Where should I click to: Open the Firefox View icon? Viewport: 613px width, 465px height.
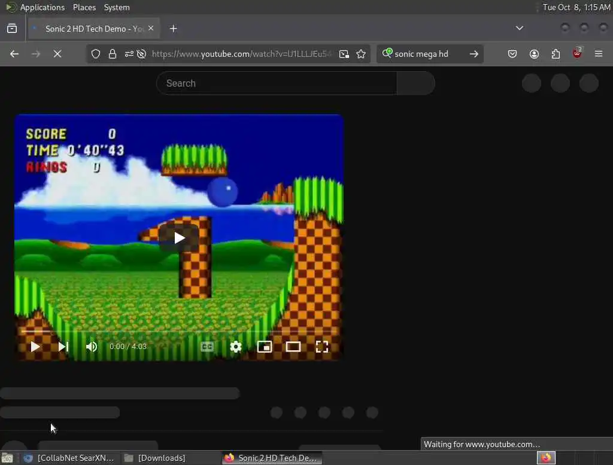point(12,29)
